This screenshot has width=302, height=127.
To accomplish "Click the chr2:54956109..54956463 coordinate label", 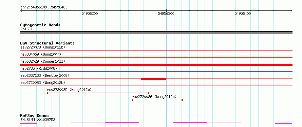I will (x=44, y=7).
